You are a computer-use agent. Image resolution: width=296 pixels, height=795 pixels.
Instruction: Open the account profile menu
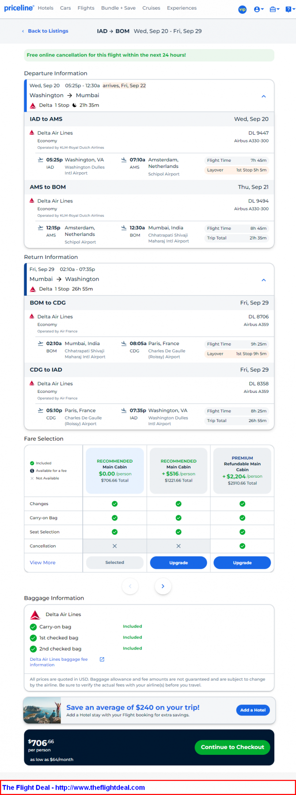[x=259, y=9]
